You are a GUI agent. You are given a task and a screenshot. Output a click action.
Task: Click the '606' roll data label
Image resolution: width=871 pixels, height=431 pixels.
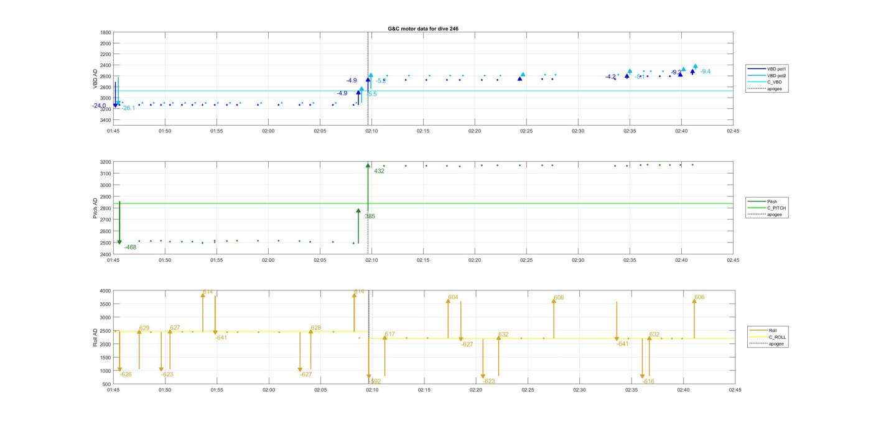click(x=699, y=297)
